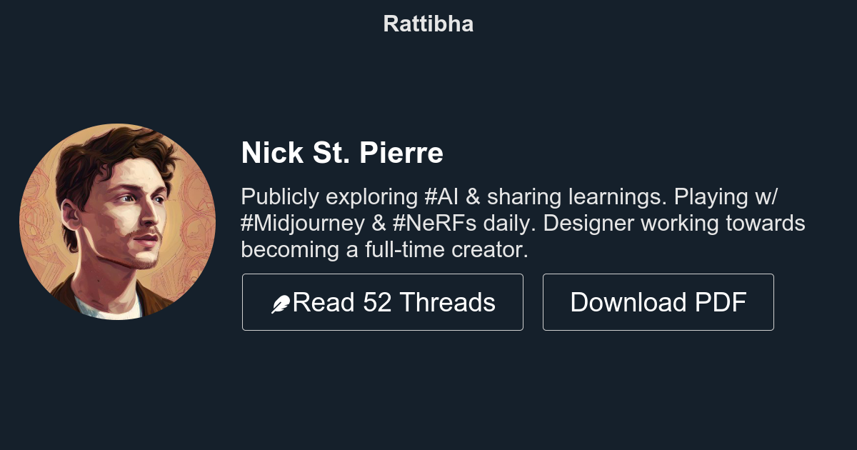The width and height of the screenshot is (857, 450).
Task: Open threads via the feather button
Action: tap(383, 301)
